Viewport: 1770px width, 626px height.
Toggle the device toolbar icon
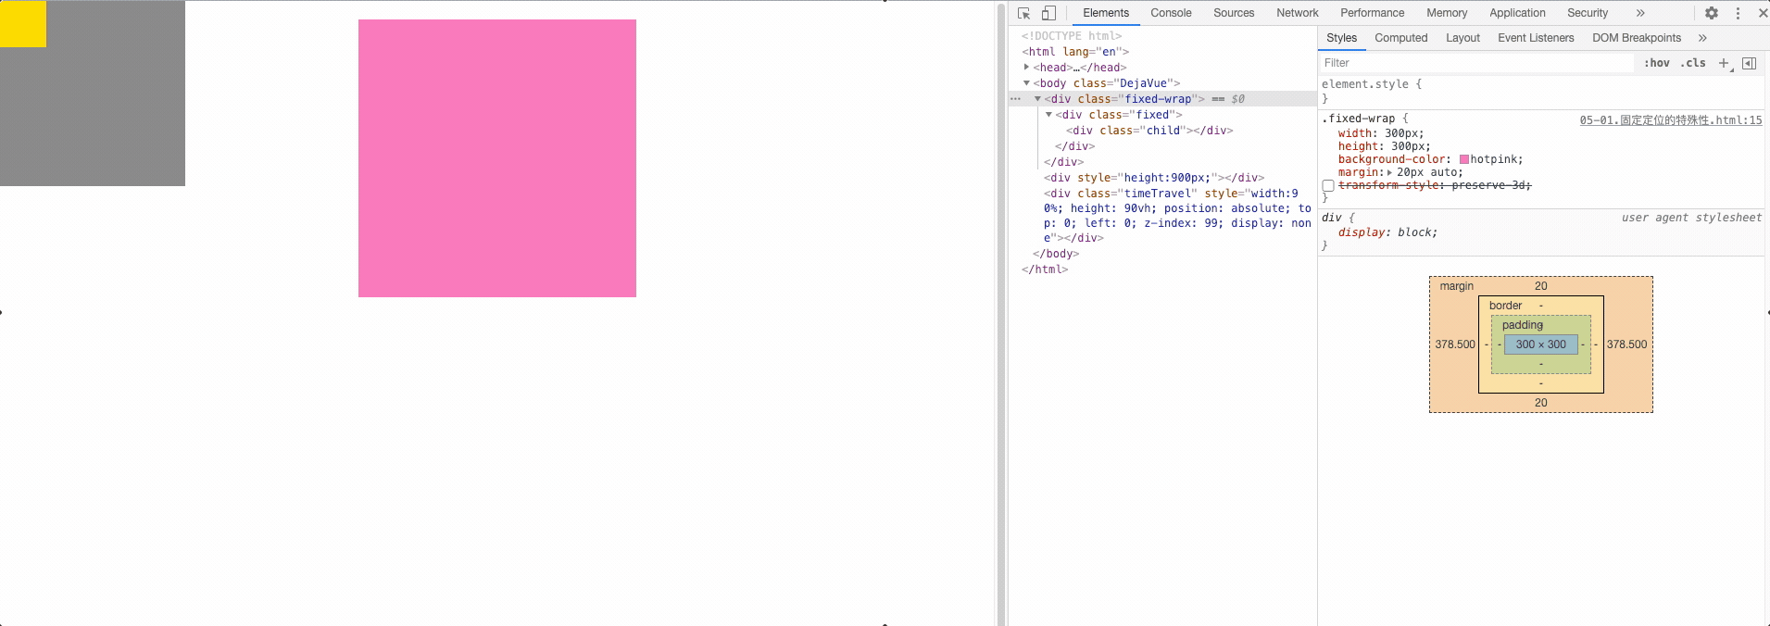pos(1048,13)
